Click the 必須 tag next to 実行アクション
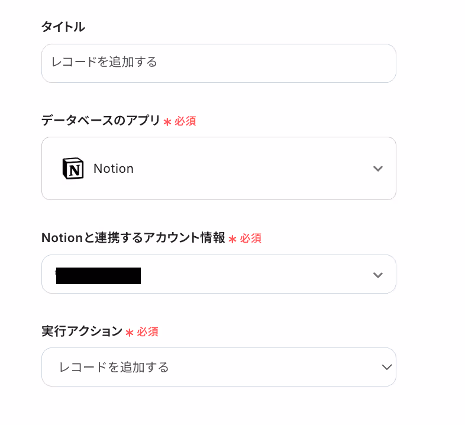 [x=148, y=332]
